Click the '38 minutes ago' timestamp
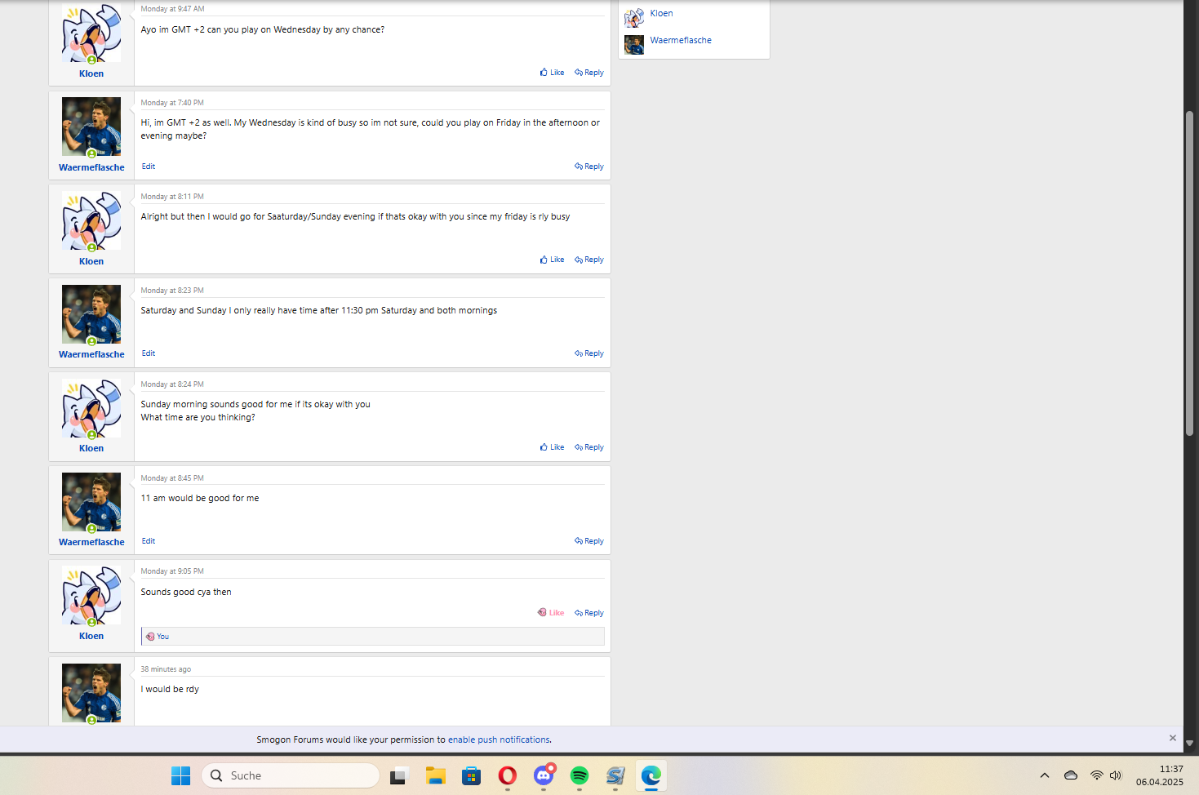 166,669
